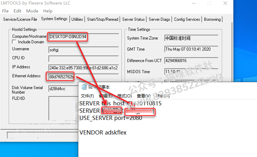Viewport: 257px width, 157px height.
Task: Switch to the Config Services tab
Action: [x=187, y=19]
